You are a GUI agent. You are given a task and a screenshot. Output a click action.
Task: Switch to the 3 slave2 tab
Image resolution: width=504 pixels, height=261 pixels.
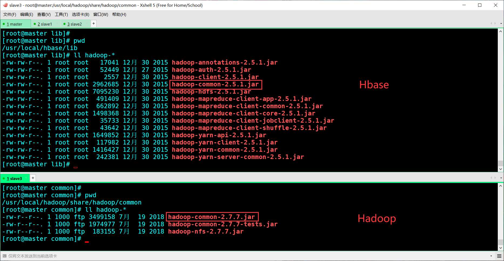76,24
